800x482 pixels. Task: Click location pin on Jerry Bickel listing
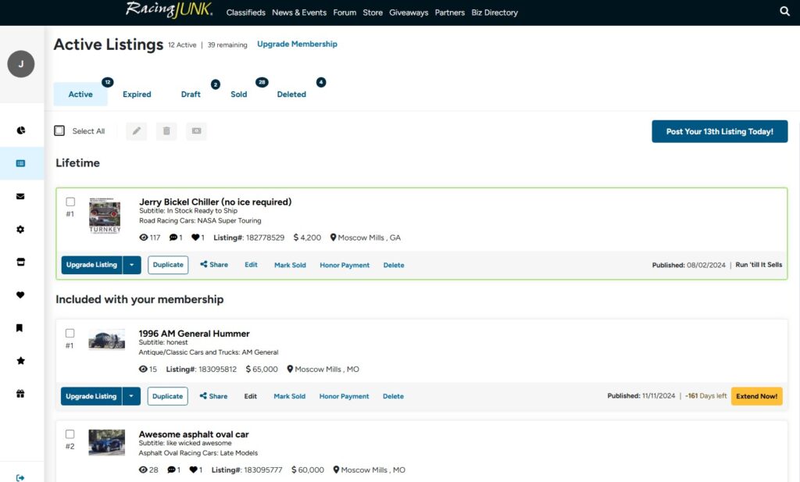(333, 237)
